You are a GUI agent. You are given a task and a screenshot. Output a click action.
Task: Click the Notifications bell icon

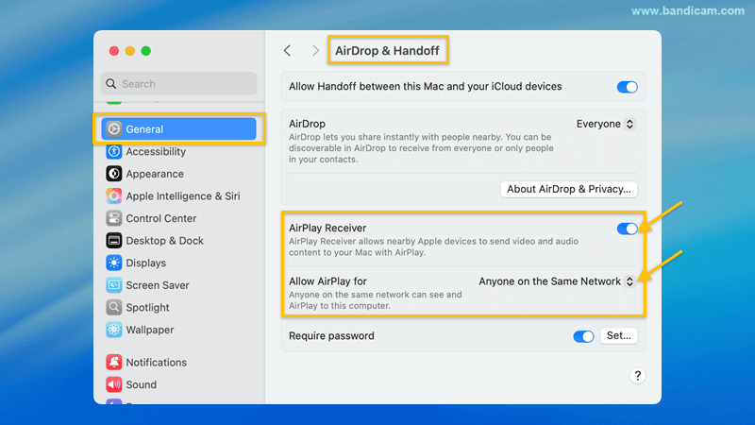click(114, 362)
